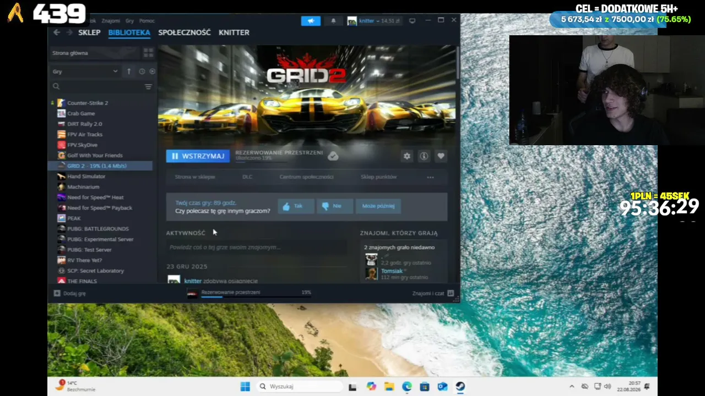Open the more links ellipsis menu

pyautogui.click(x=430, y=177)
